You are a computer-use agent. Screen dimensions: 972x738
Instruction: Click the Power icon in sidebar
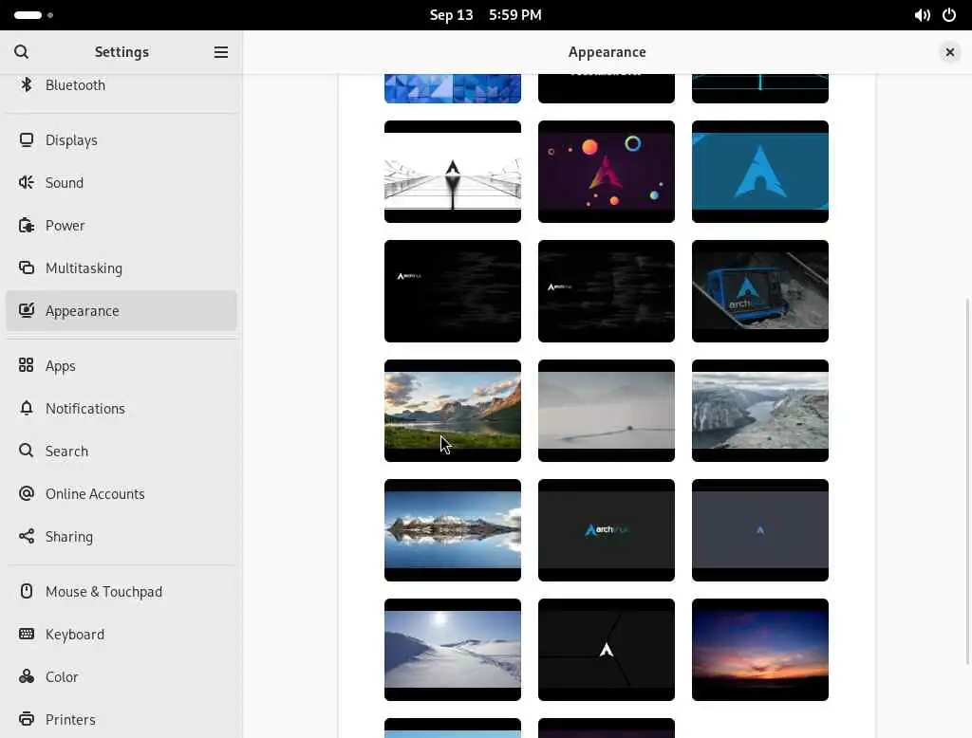tap(26, 226)
